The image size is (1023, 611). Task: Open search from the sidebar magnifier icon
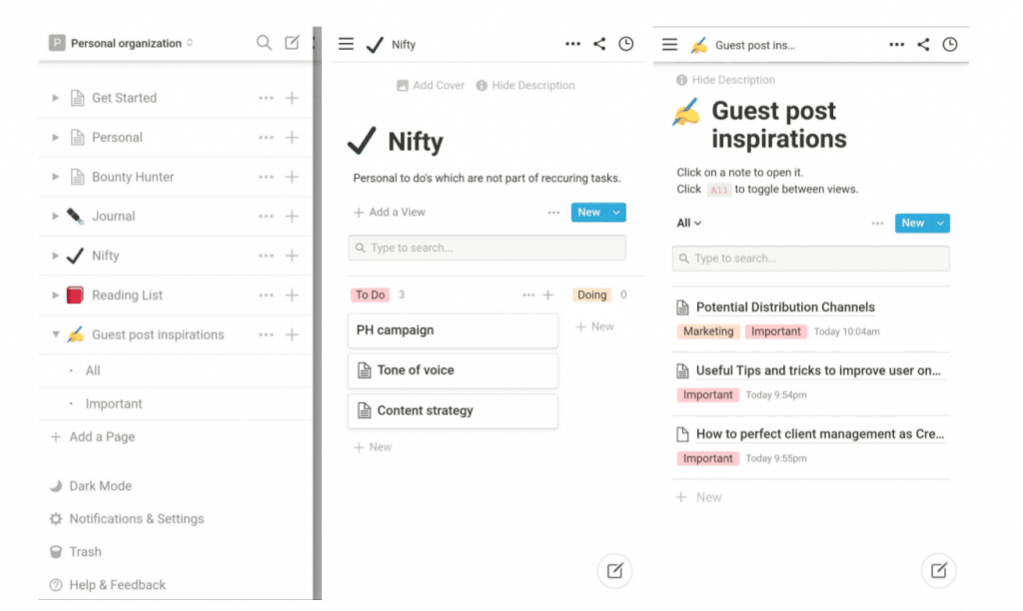pyautogui.click(x=264, y=43)
